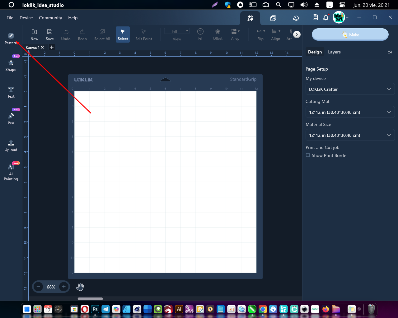Expand the Cutting Mat size dropdown
Viewport: 398px width, 318px height.
coord(350,112)
